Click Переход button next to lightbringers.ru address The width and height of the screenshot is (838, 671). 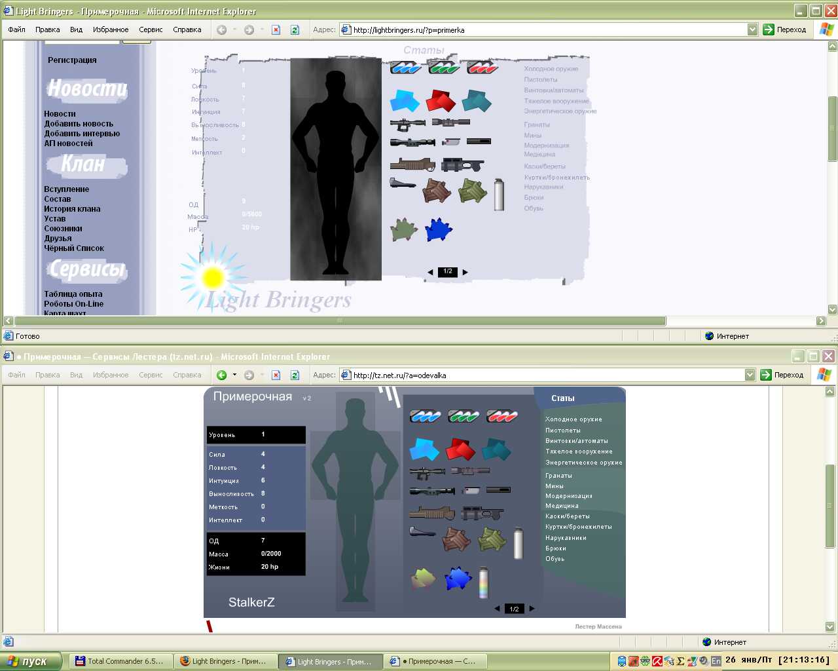(785, 29)
